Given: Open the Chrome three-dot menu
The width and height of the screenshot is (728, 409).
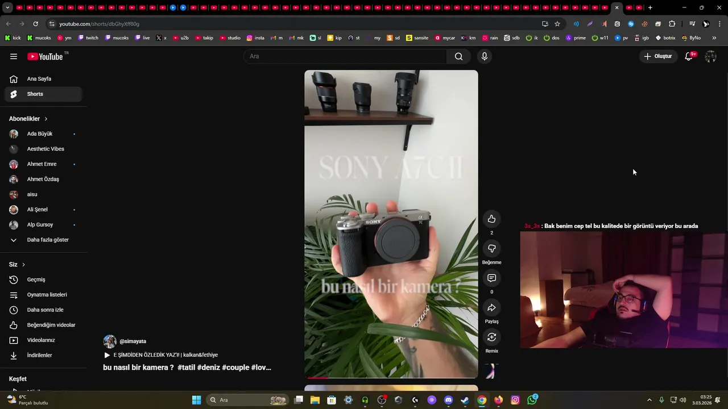Looking at the screenshot, I should (719, 24).
